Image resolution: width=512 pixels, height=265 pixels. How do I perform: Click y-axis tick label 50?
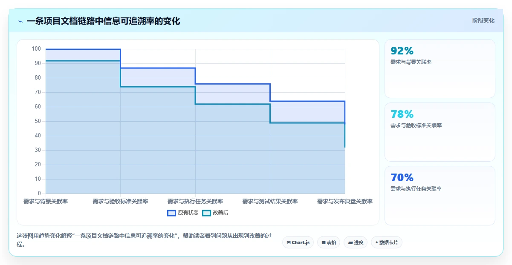38,121
